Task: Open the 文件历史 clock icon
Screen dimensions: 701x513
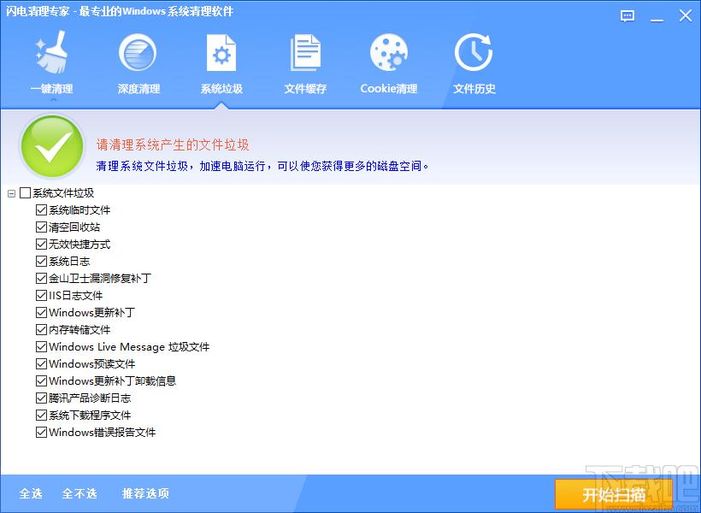Action: pyautogui.click(x=474, y=52)
